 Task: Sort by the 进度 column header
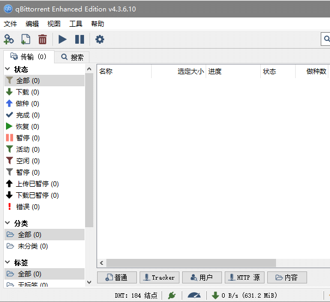[x=233, y=72]
